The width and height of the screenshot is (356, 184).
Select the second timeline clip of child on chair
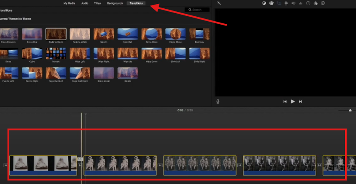120,165
